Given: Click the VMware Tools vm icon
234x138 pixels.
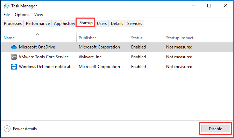Looking at the screenshot, I should pyautogui.click(x=14, y=57).
